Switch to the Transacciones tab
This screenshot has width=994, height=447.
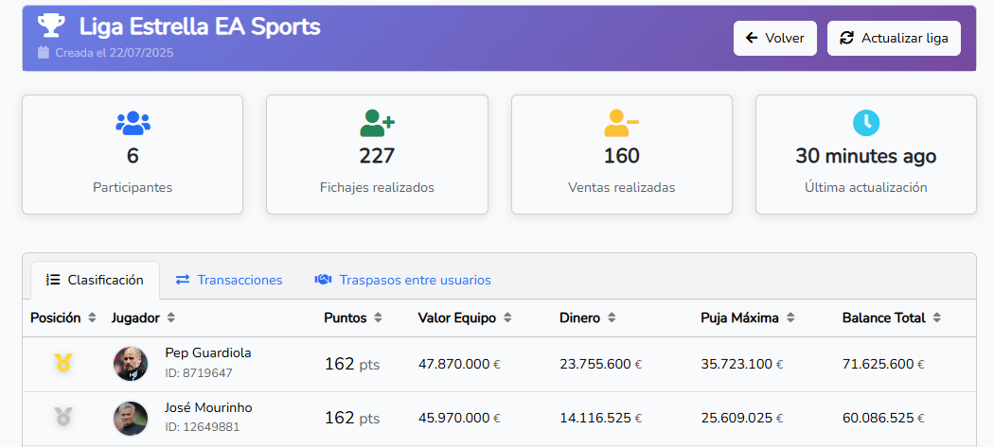[229, 281]
